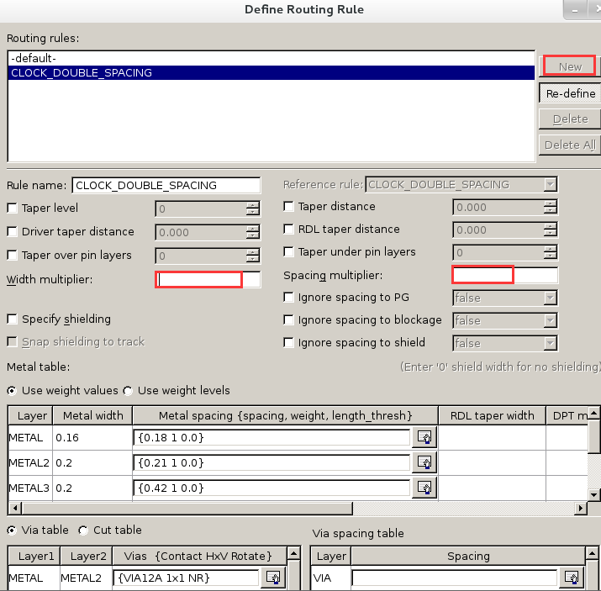Click metal table scroll-right arrow
Screen dimensions: 601x591
click(x=581, y=509)
